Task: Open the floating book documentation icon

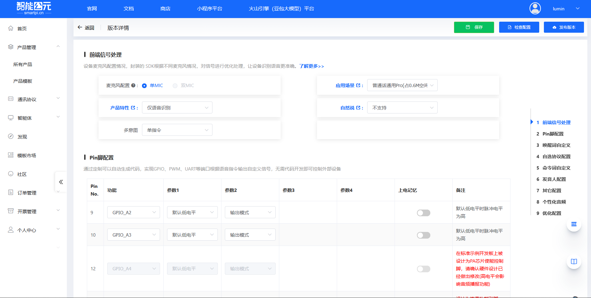Action: 574,262
